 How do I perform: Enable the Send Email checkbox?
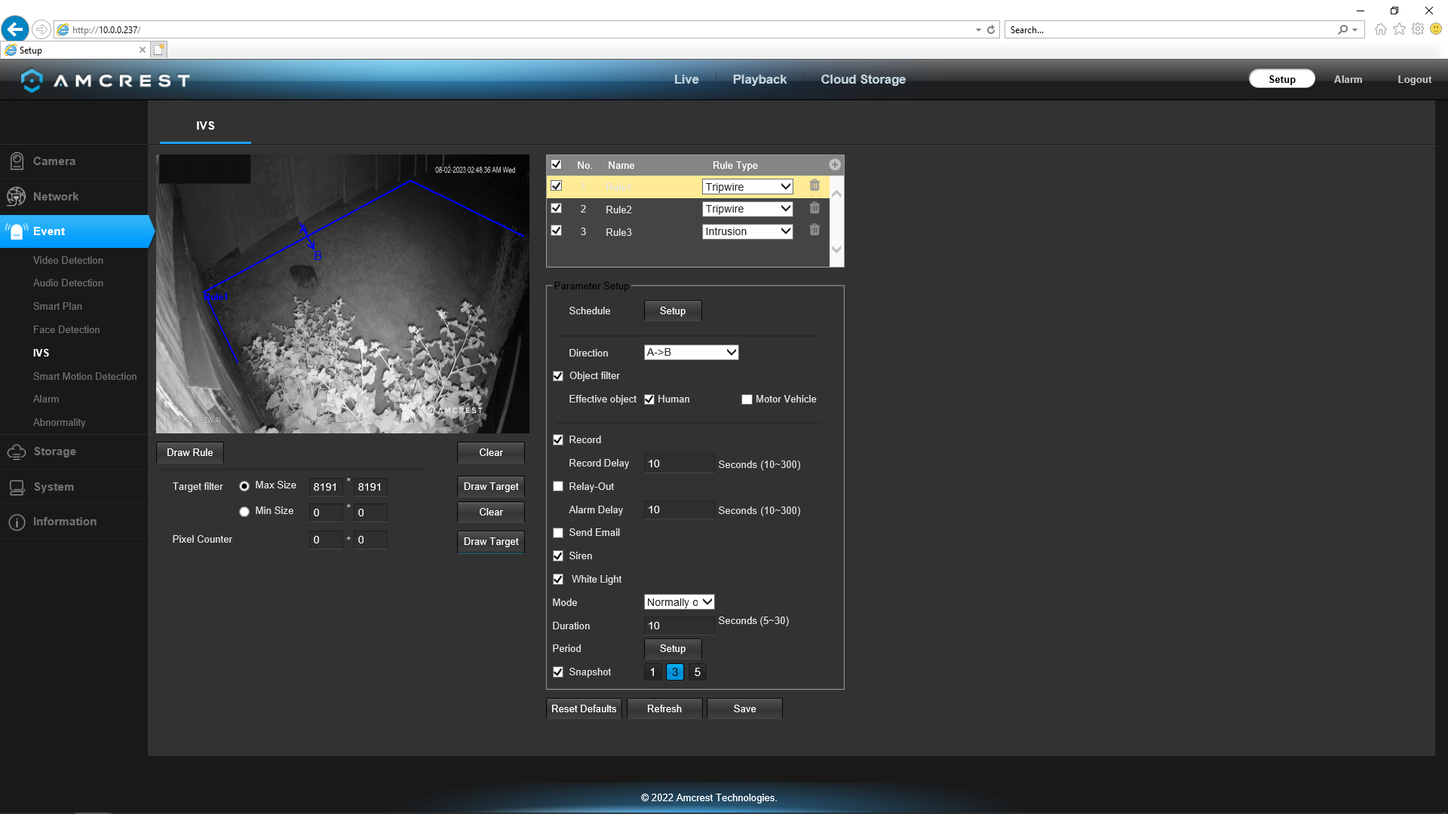coord(558,533)
